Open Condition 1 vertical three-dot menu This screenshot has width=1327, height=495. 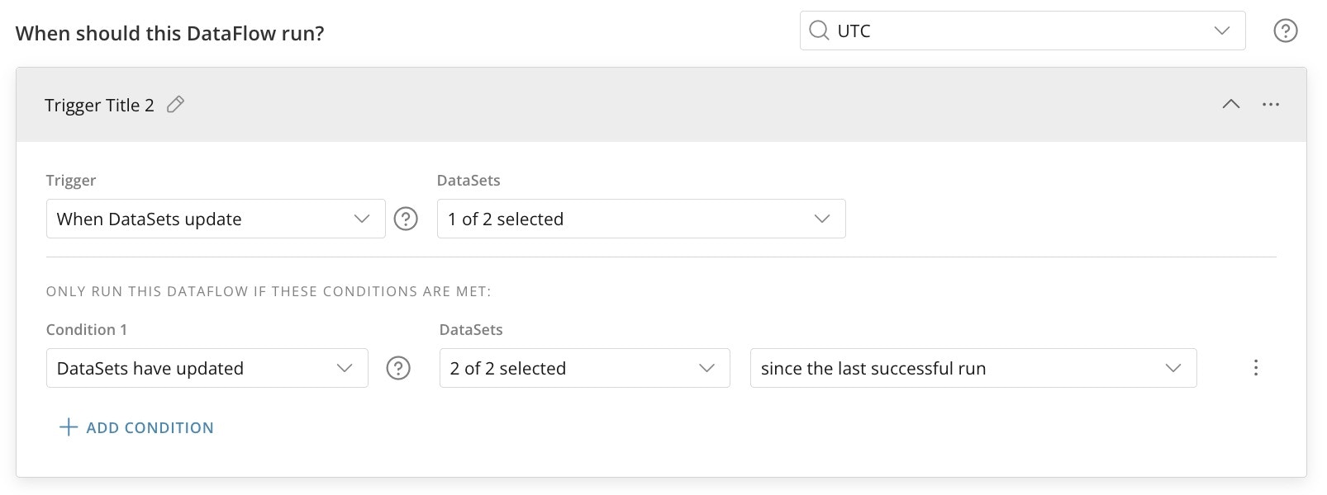1256,368
